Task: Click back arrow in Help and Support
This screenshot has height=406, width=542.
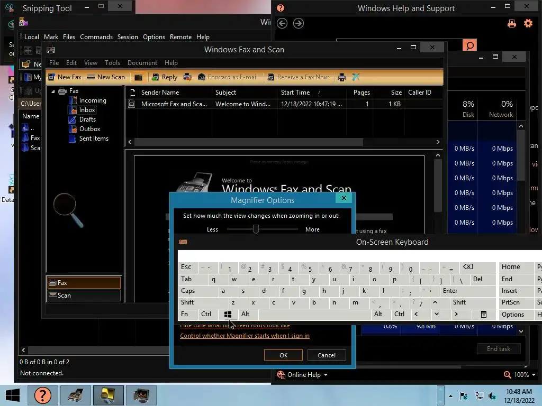Action: point(282,23)
